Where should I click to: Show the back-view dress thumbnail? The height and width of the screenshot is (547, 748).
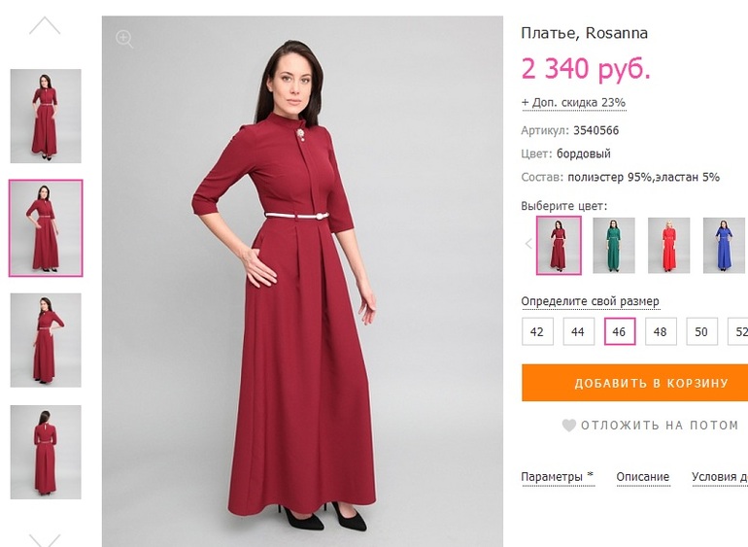point(46,452)
